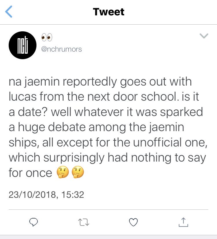217x239 pixels.
Task: Go back using the blue arrow
Action: pyautogui.click(x=10, y=12)
